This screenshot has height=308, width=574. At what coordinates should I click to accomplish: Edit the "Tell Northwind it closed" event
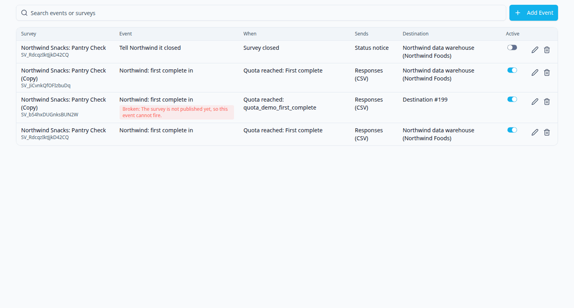coord(535,50)
